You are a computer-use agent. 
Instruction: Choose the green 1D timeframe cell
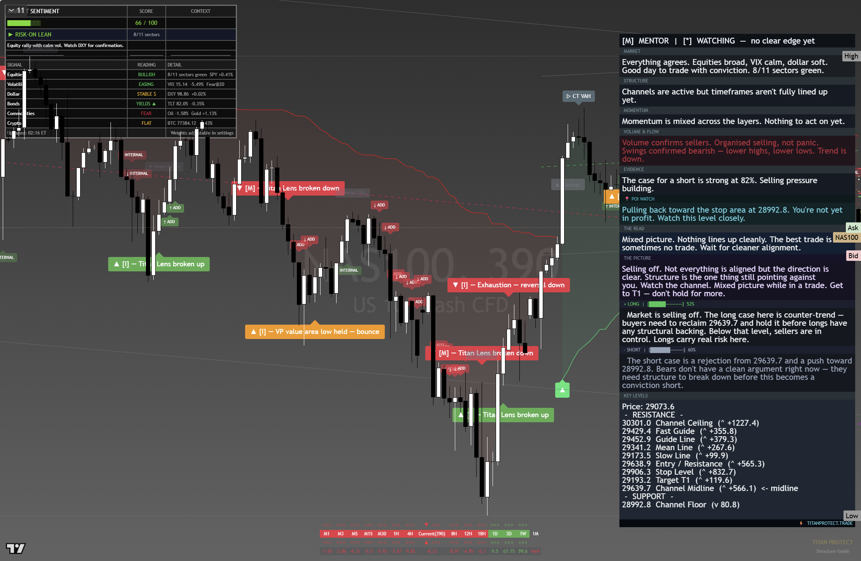click(x=495, y=534)
